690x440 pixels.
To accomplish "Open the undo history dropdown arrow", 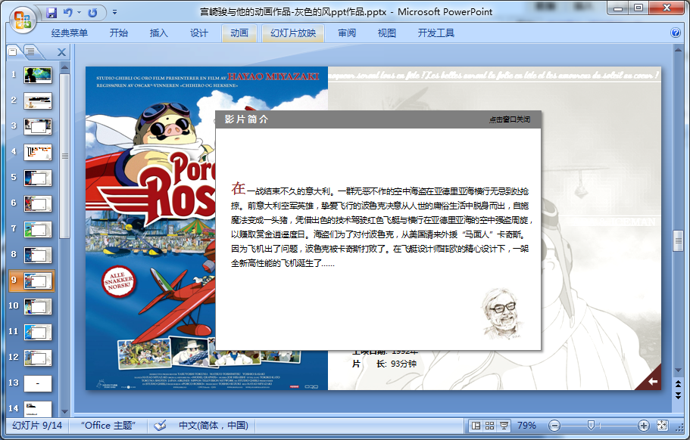I will [x=80, y=13].
